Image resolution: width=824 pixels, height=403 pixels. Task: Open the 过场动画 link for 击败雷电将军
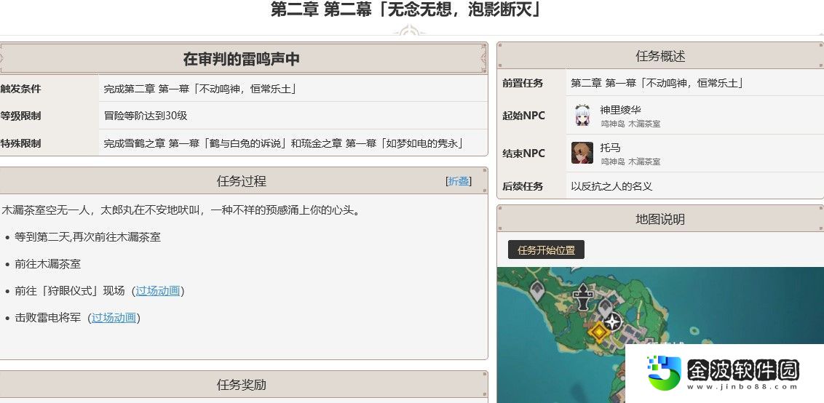pyautogui.click(x=114, y=317)
